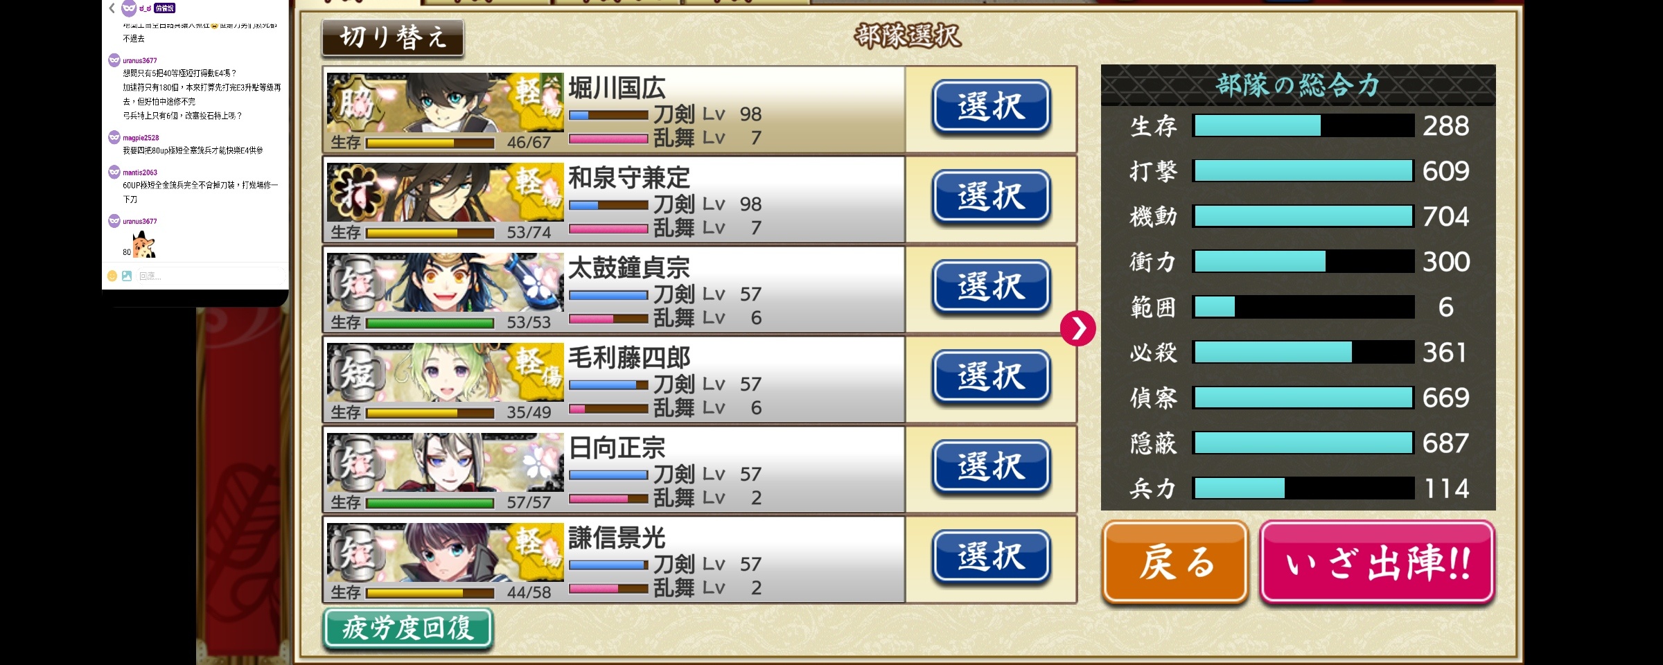Click the 軽傷 badge on 毛利藤四郎's portrait
The height and width of the screenshot is (665, 1663).
tap(538, 374)
